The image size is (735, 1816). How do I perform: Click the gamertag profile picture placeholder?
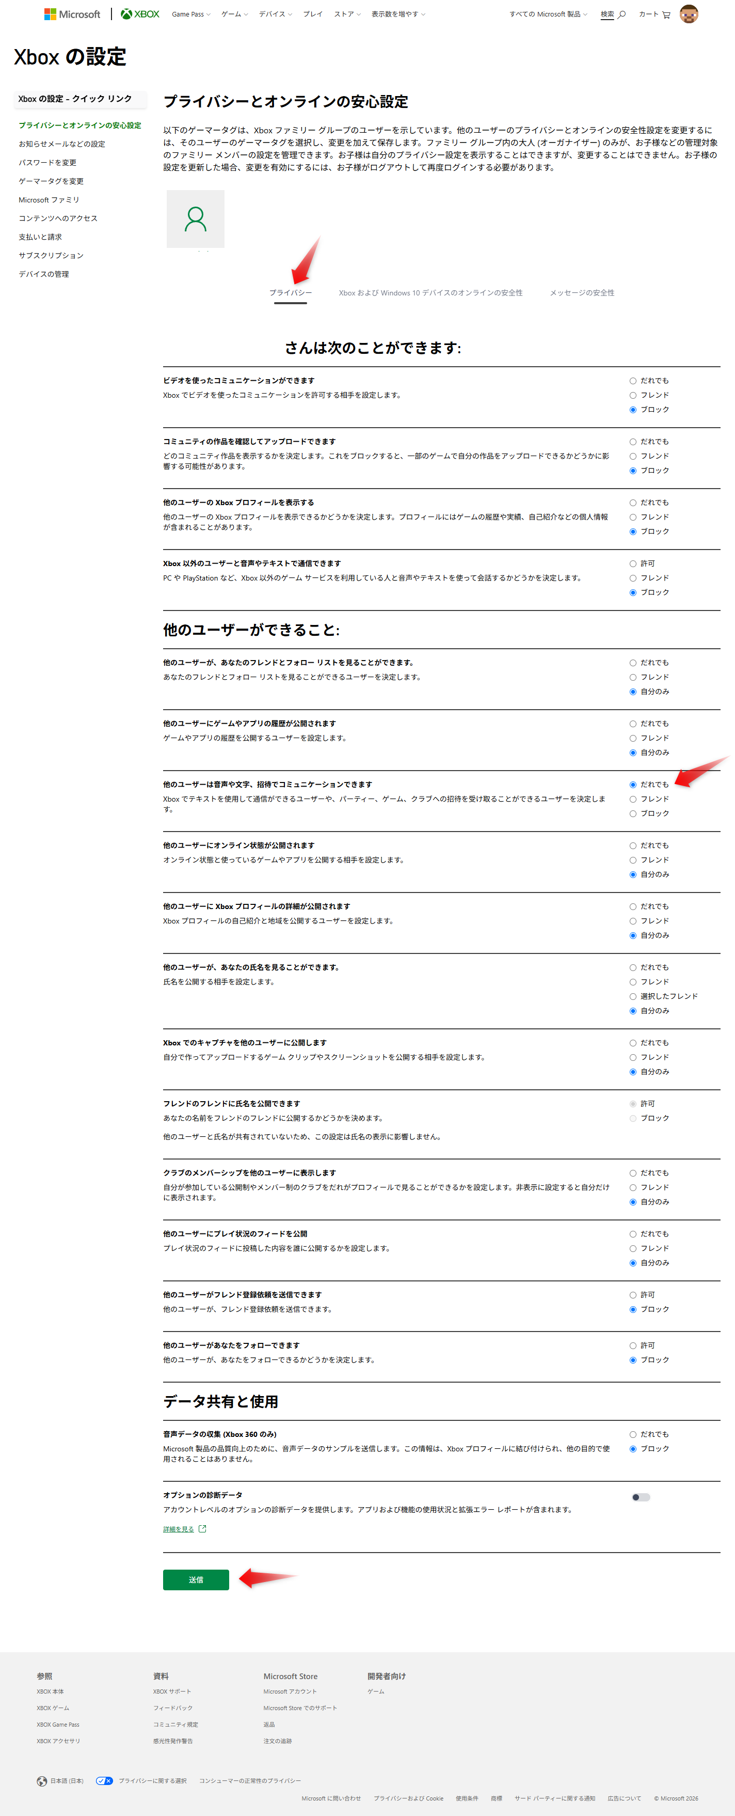click(195, 219)
